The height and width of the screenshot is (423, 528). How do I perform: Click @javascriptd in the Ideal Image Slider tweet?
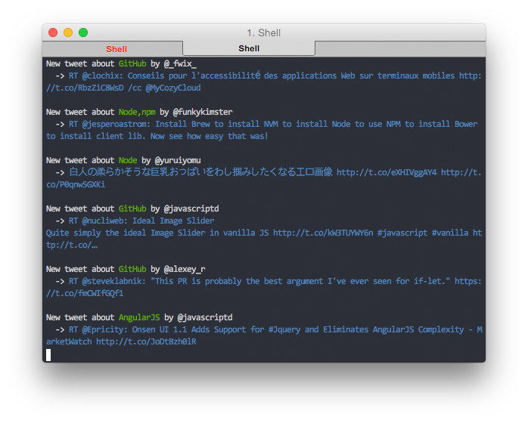191,208
